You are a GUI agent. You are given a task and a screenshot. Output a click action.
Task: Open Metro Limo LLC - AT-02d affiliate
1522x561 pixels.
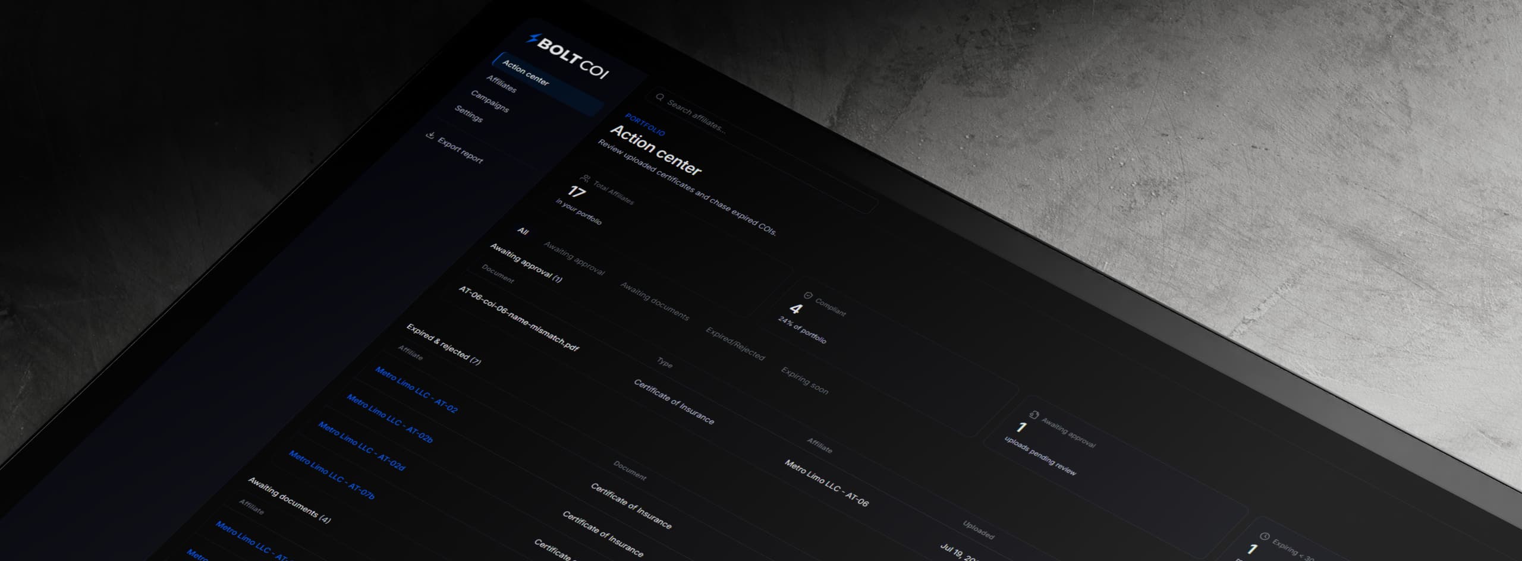361,446
